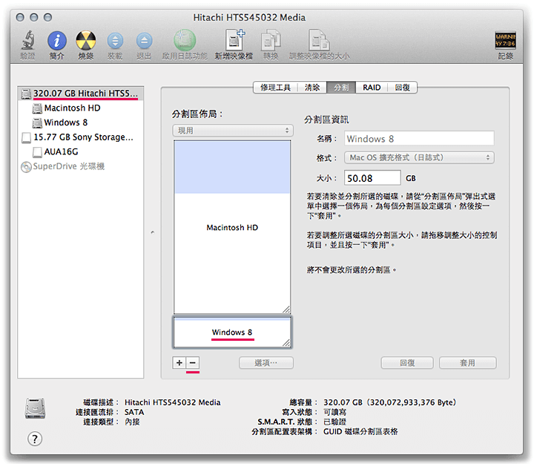Click the total capacity value 320.07 GB

(390, 402)
